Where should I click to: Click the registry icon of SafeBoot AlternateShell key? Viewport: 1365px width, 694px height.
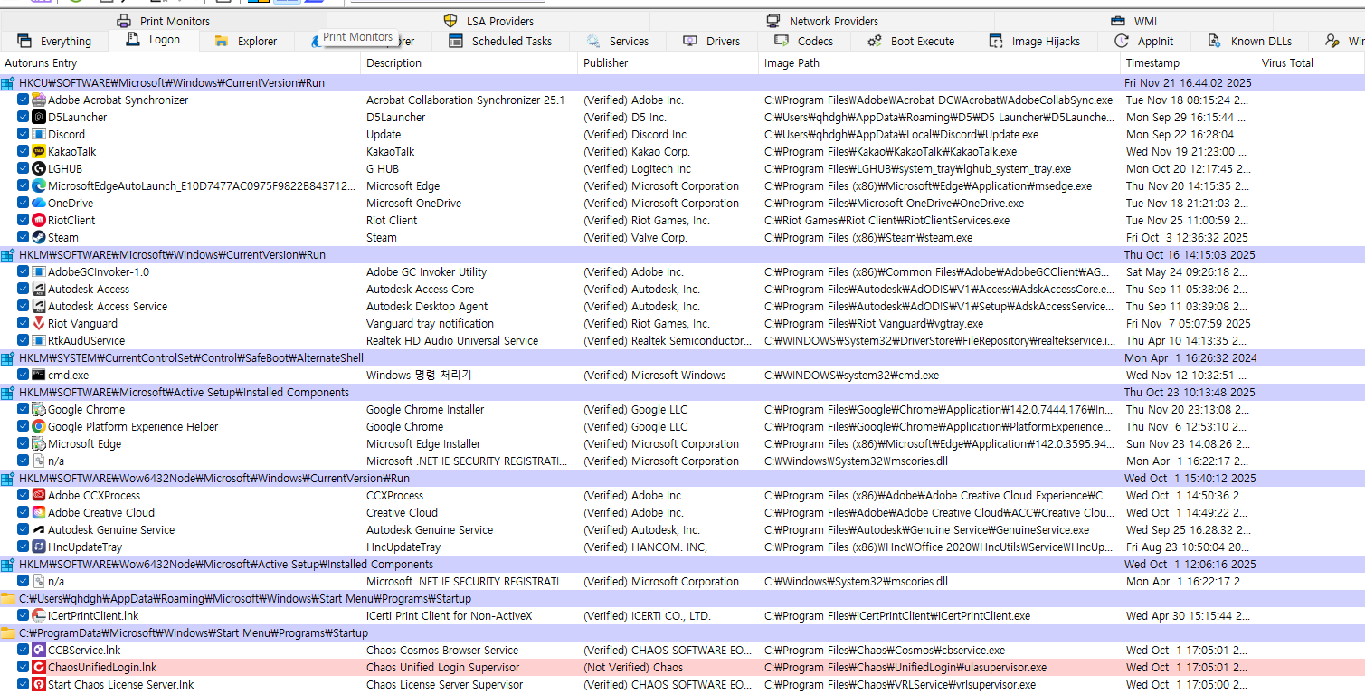[x=8, y=357]
